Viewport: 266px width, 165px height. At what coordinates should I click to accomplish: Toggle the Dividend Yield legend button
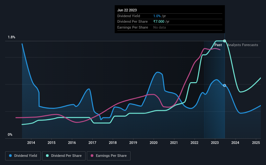[x=23, y=156]
